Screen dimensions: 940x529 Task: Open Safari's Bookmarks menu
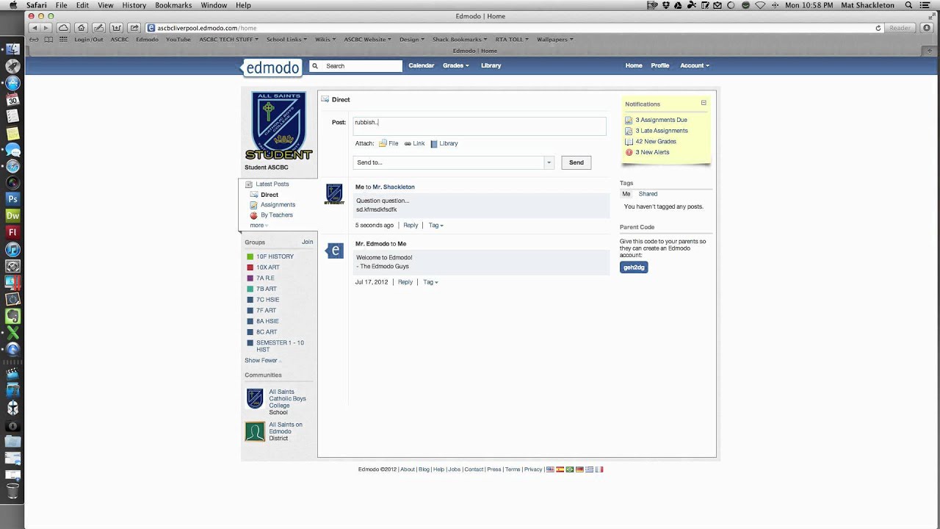[173, 5]
